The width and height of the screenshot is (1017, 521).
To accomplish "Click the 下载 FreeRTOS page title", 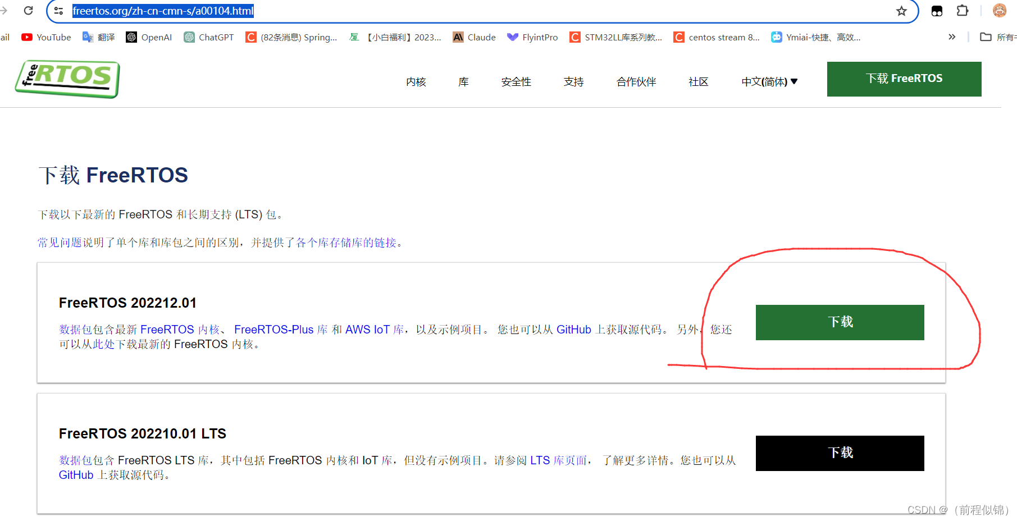I will (113, 175).
